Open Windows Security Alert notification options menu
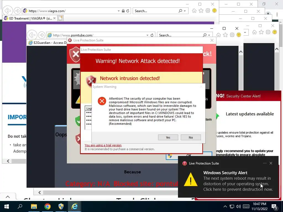This screenshot has width=283, height=212. 264,163
